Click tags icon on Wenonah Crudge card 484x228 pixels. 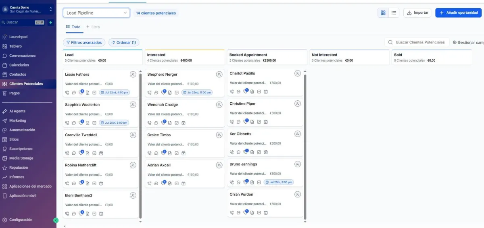(x=163, y=123)
